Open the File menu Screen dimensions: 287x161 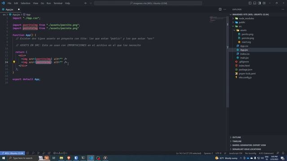pos(9,3)
